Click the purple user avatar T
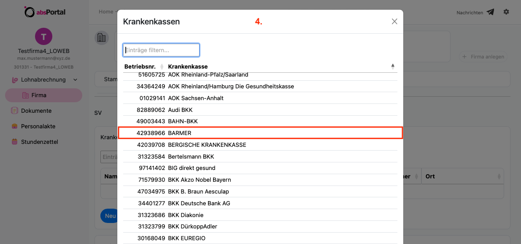Image resolution: width=521 pixels, height=244 pixels. pyautogui.click(x=43, y=37)
